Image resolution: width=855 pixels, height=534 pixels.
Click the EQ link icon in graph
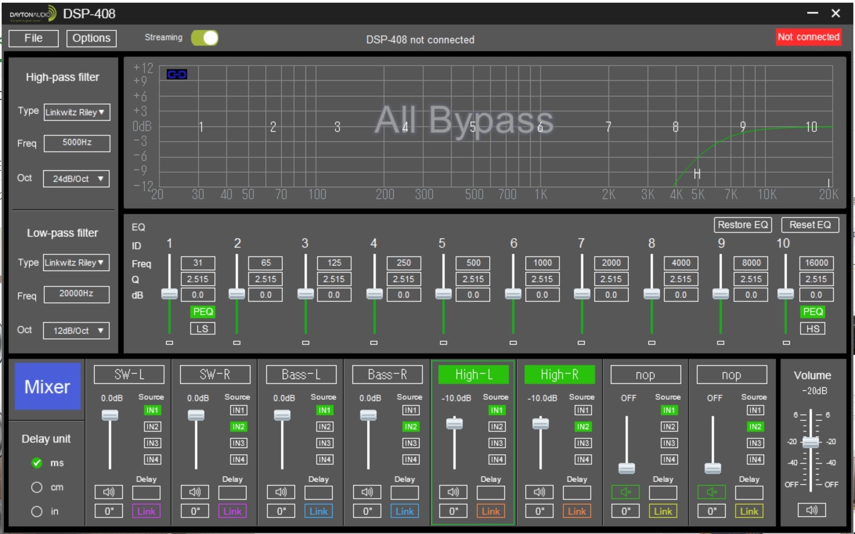(177, 74)
